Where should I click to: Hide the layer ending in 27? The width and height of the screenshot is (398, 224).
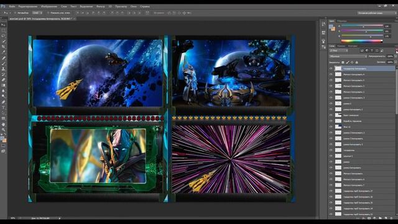(x=331, y=191)
